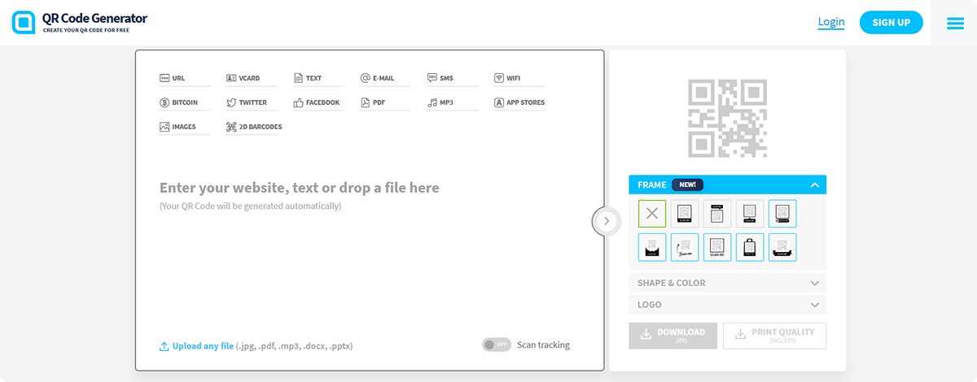
Task: Expand the LOGO section
Action: click(x=727, y=305)
